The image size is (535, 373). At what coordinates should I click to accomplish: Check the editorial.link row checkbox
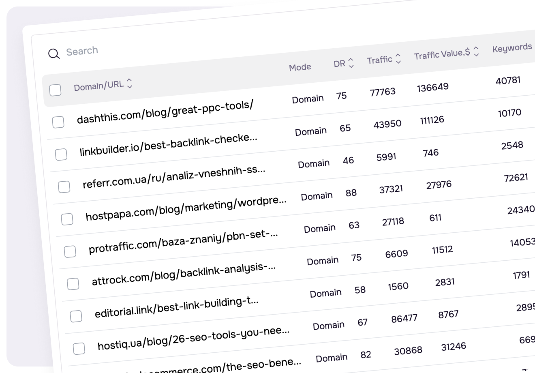(76, 316)
